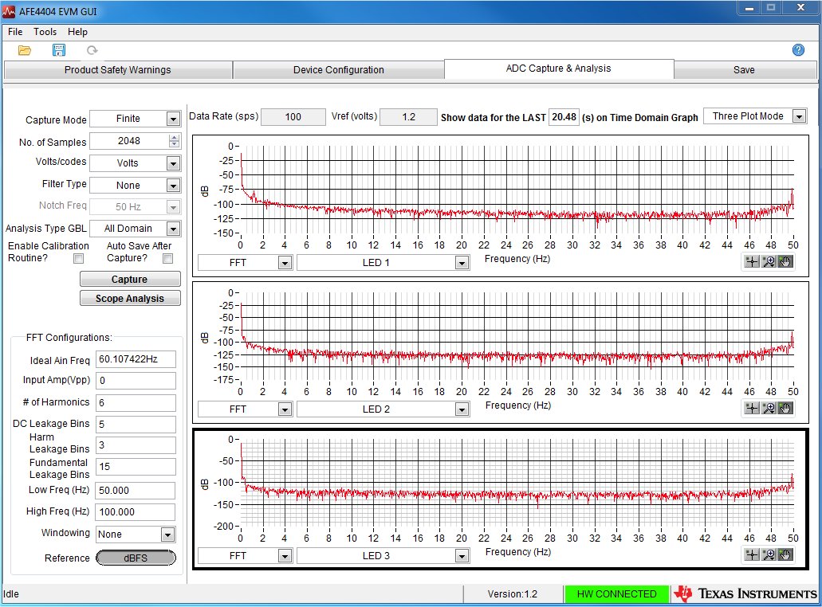Viewport: 822px width, 607px height.
Task: Open the Windowing dropdown
Action: 167,535
